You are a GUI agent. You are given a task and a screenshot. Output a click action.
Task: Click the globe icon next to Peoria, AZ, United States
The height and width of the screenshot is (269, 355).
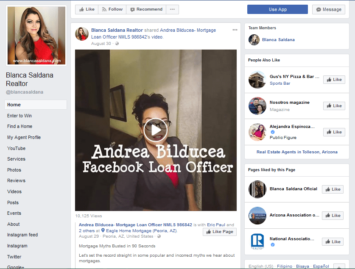(x=159, y=236)
